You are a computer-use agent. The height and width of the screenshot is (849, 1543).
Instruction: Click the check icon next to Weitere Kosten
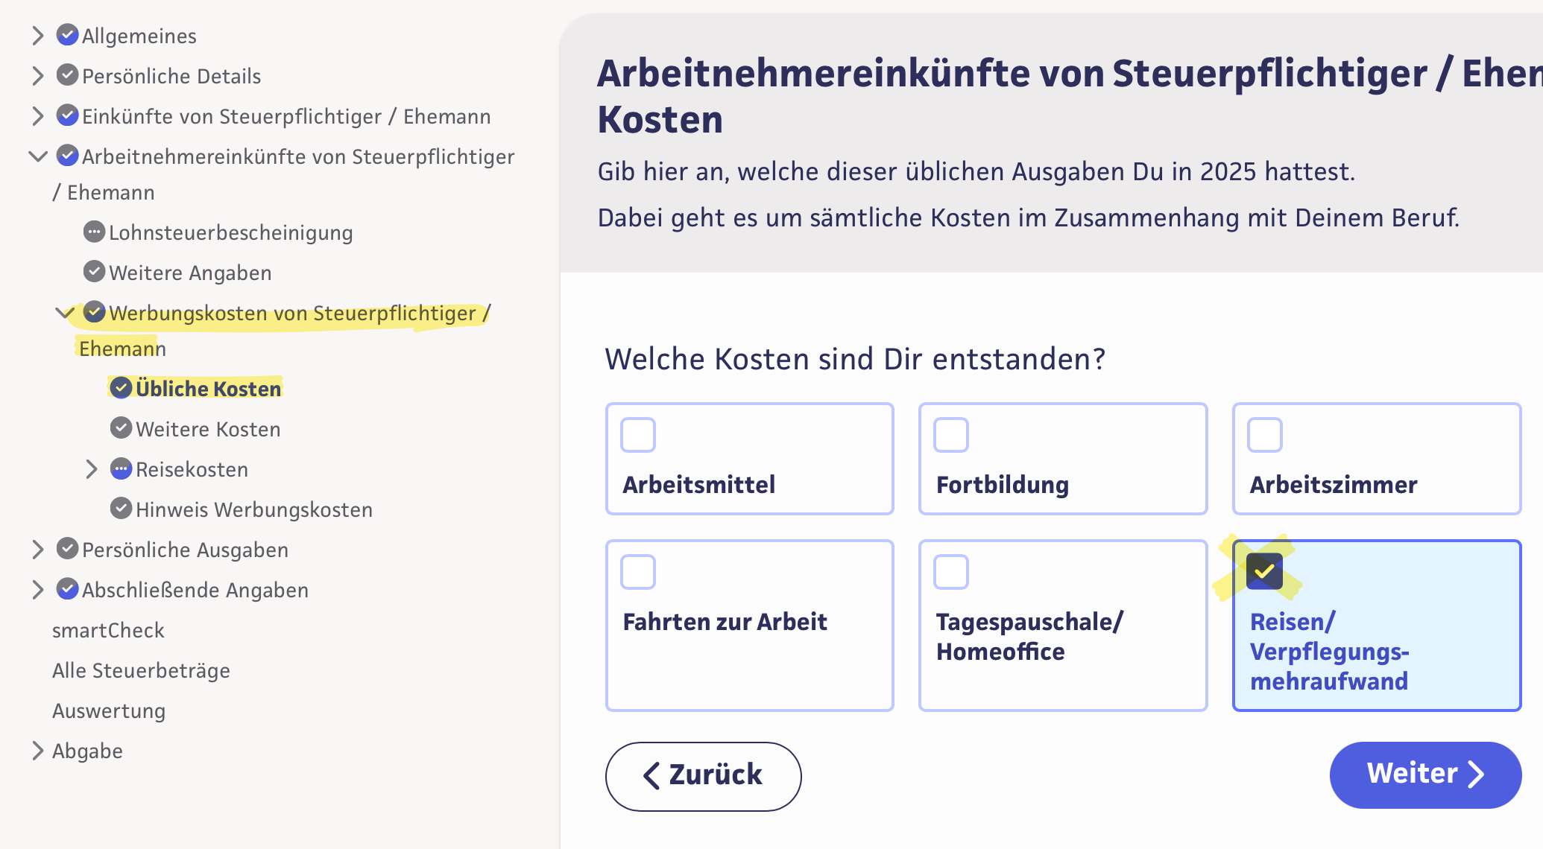tap(121, 428)
